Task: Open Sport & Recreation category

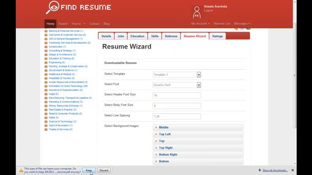Action: [60, 125]
